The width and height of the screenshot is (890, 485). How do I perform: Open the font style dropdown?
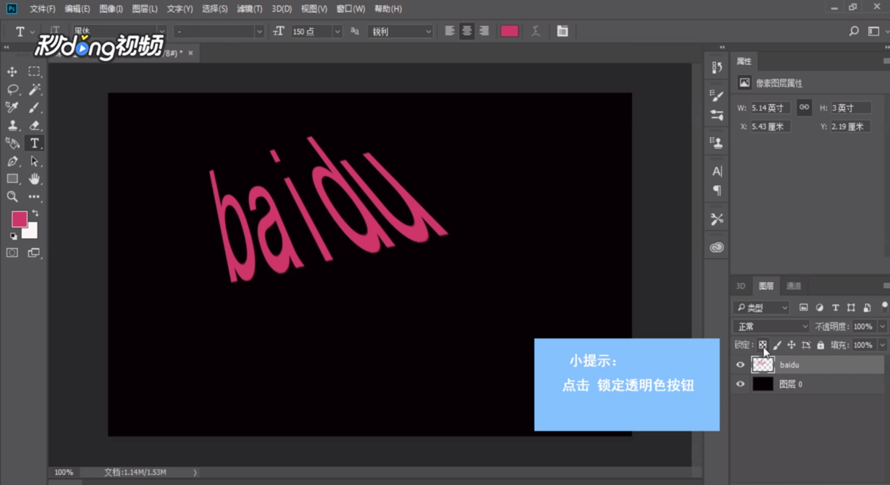click(x=259, y=31)
